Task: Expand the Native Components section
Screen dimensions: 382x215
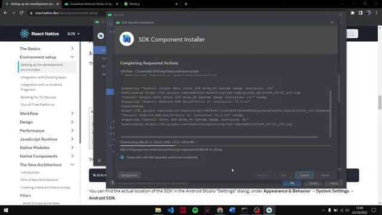Action: [72, 156]
